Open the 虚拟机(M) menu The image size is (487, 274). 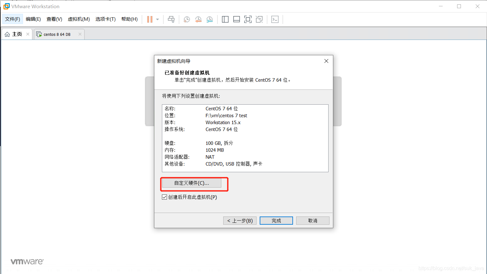point(78,19)
